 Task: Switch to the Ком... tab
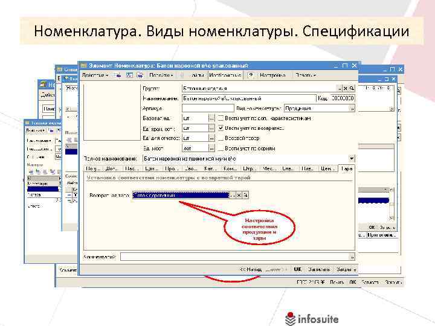(x=230, y=168)
